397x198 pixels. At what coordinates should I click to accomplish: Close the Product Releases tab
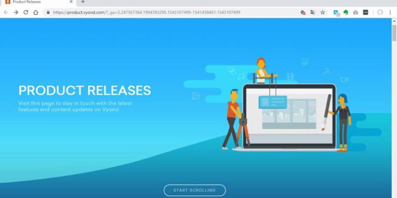tap(71, 2)
